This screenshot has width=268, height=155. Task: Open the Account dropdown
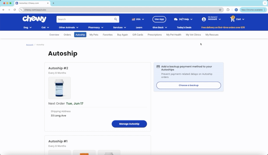(x=211, y=19)
